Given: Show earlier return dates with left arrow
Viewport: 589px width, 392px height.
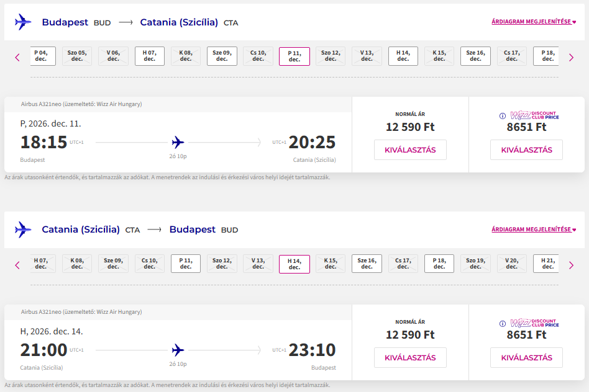Looking at the screenshot, I should coord(17,265).
